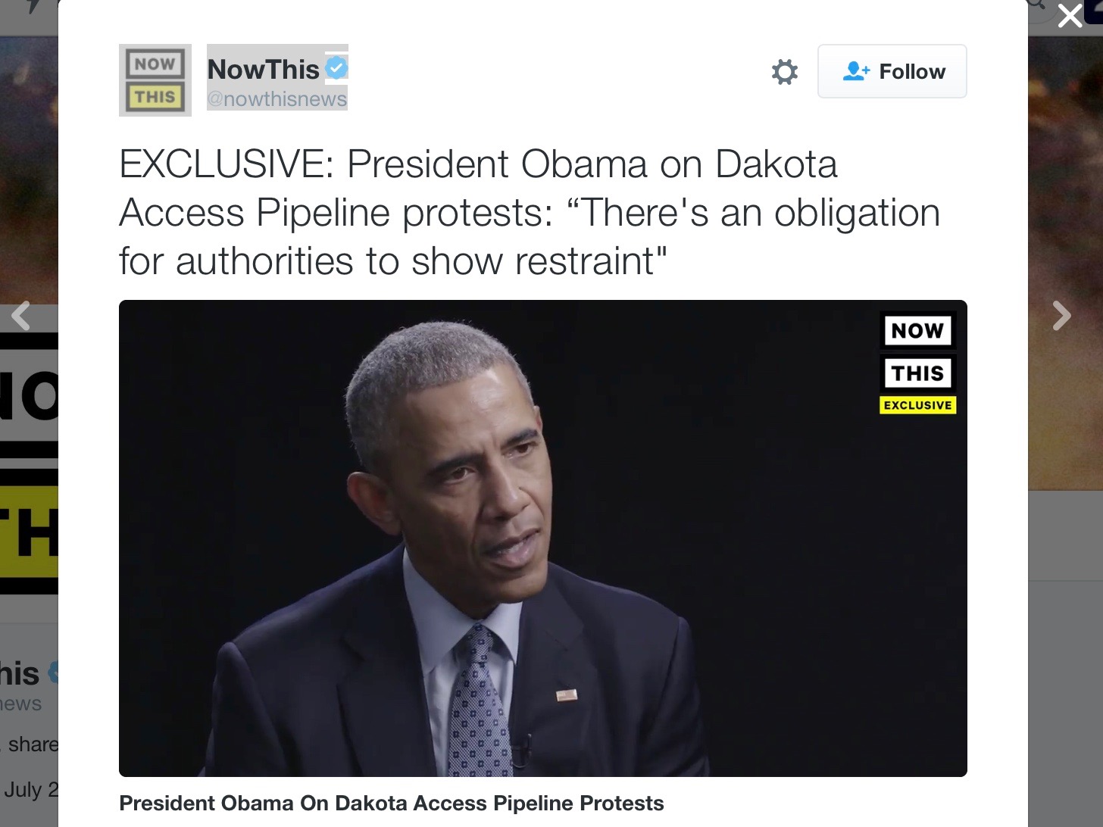Open the NowThis profile avatar

(155, 80)
